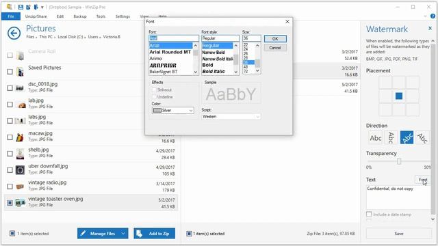438x246 pixels.
Task: Click the save icon in title bar
Action: pos(21,7)
